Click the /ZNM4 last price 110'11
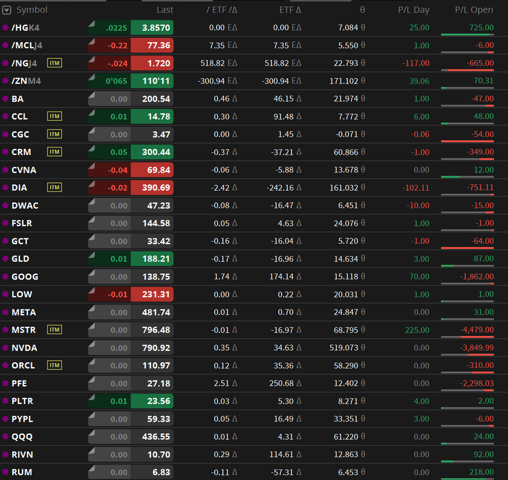 152,81
